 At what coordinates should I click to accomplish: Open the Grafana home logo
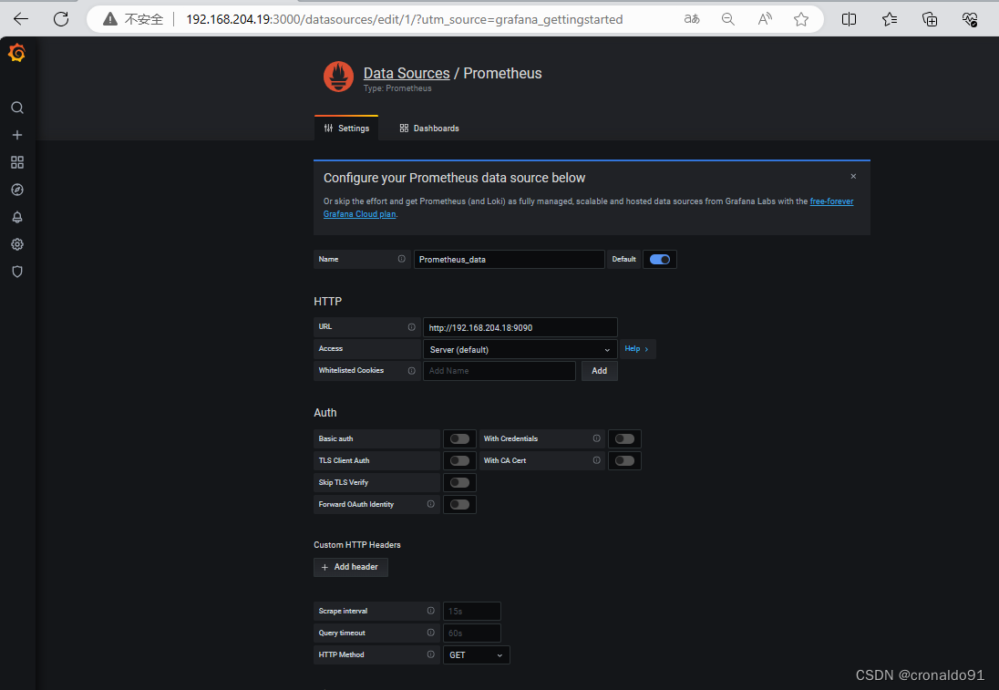(17, 54)
